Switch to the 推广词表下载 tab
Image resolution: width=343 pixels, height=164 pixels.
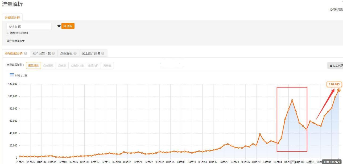[42, 53]
